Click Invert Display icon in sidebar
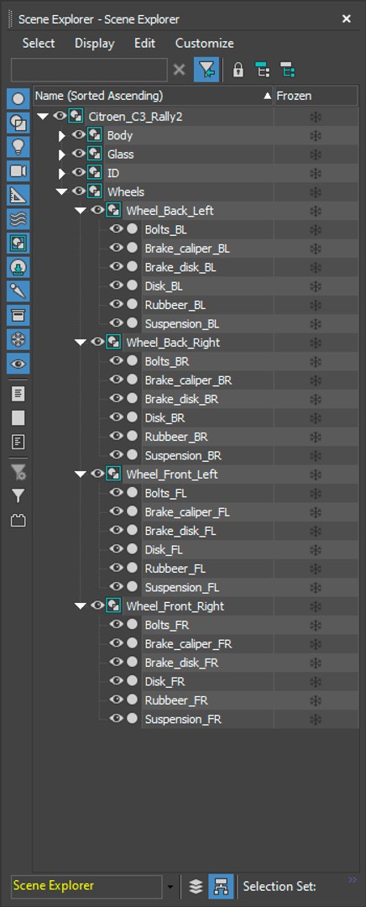Screen dimensions: 366x907 click(18, 443)
